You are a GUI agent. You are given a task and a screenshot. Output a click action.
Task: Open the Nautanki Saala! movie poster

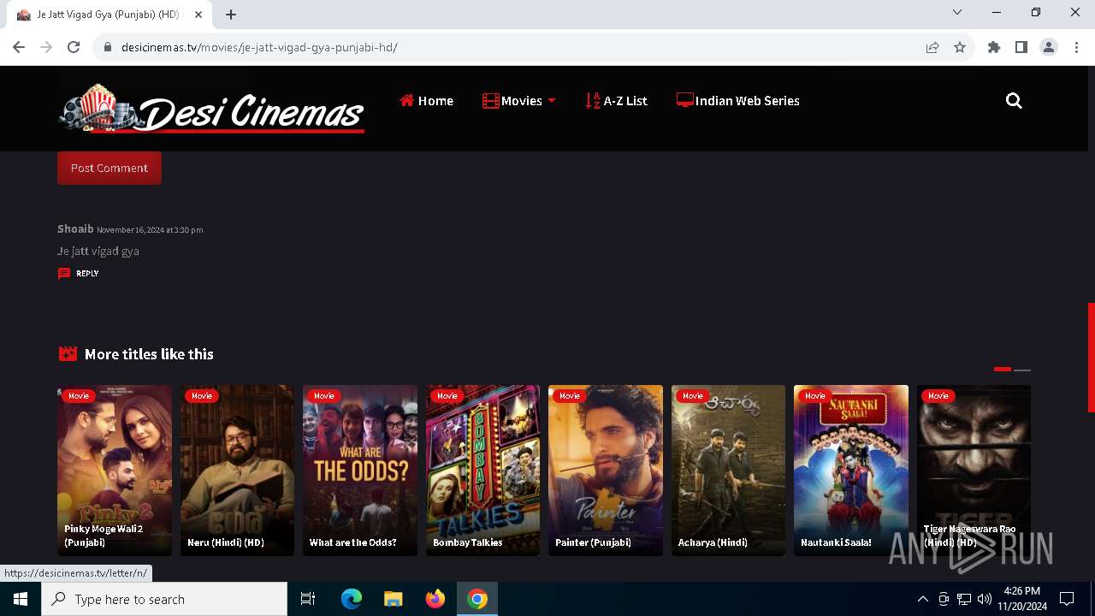[851, 471]
